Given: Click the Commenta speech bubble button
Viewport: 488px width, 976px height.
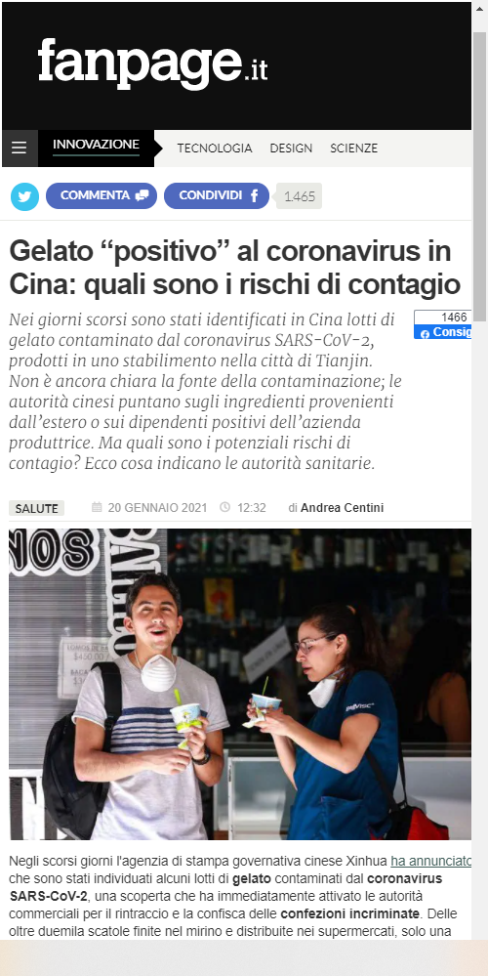Looking at the screenshot, I should [102, 195].
